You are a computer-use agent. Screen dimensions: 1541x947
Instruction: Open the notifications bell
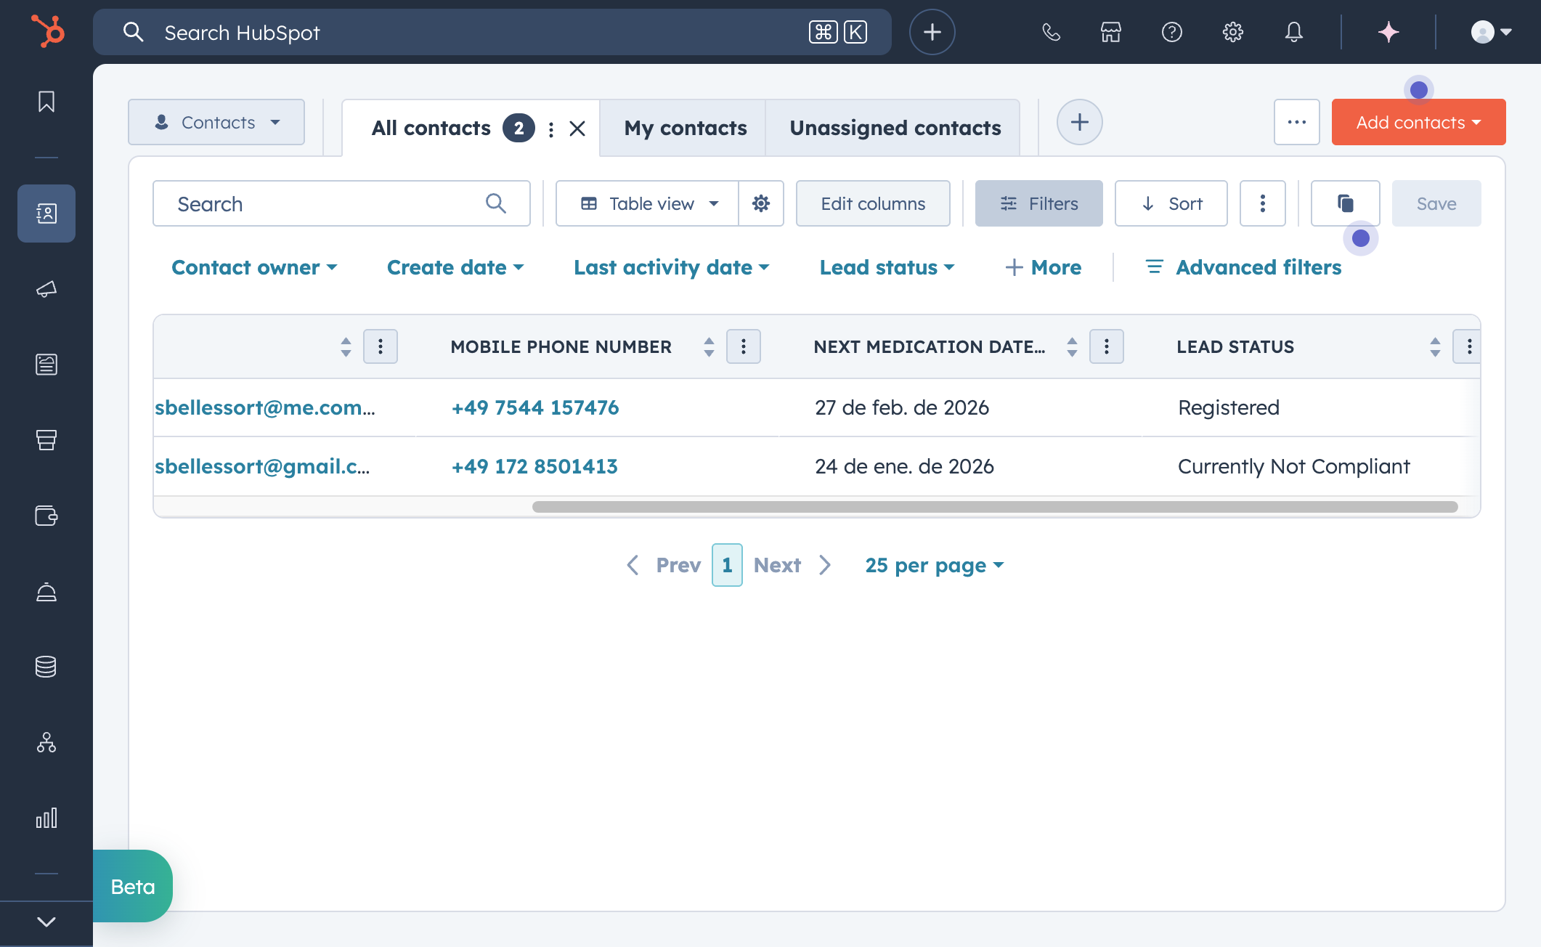click(x=1294, y=32)
